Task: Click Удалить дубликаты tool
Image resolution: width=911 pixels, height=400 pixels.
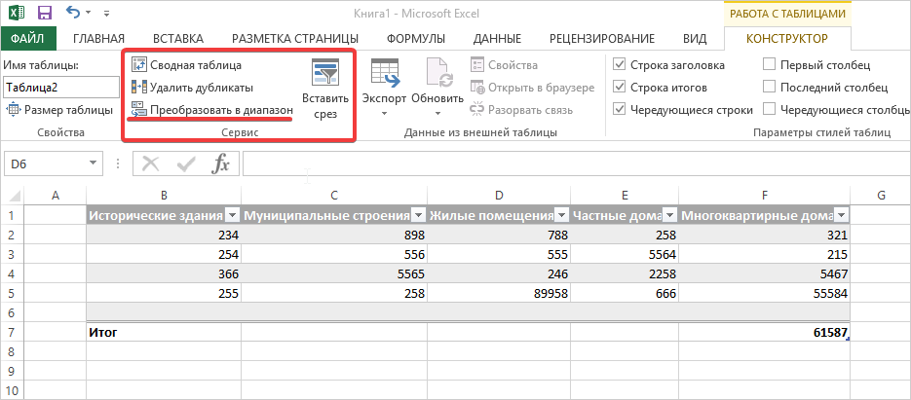Action: point(139,88)
